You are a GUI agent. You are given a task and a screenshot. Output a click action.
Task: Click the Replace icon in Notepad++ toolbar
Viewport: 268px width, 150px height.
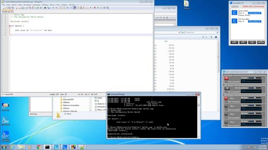[49, 8]
